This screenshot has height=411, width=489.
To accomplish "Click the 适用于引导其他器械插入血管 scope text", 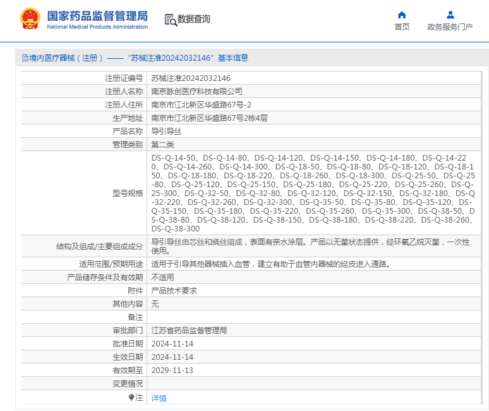I will tap(270, 264).
